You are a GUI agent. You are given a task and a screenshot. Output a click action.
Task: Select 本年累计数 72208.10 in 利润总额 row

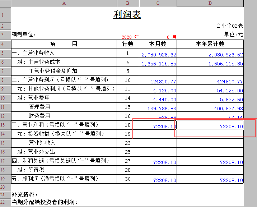(x=210, y=161)
